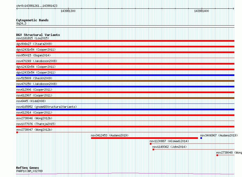The height and width of the screenshot is (177, 242).
Task: Click the blue nsv3406967 variant square
Action: tap(201, 138)
